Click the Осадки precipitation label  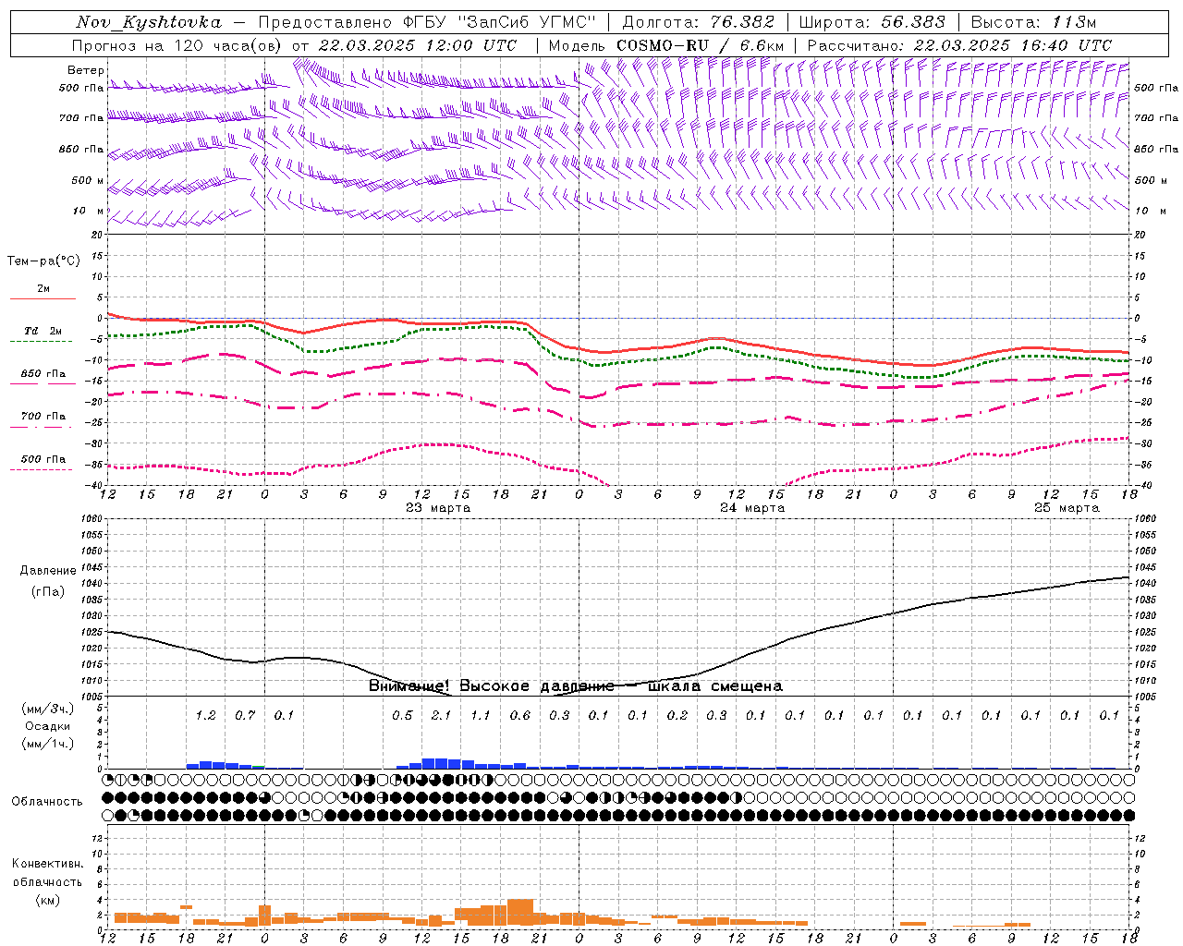coord(47,726)
